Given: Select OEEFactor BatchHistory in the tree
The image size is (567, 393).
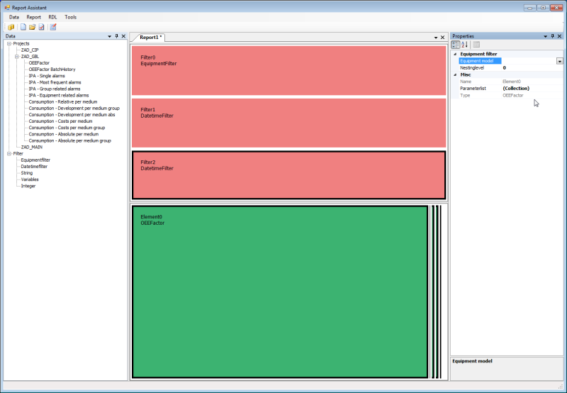Looking at the screenshot, I should (52, 70).
